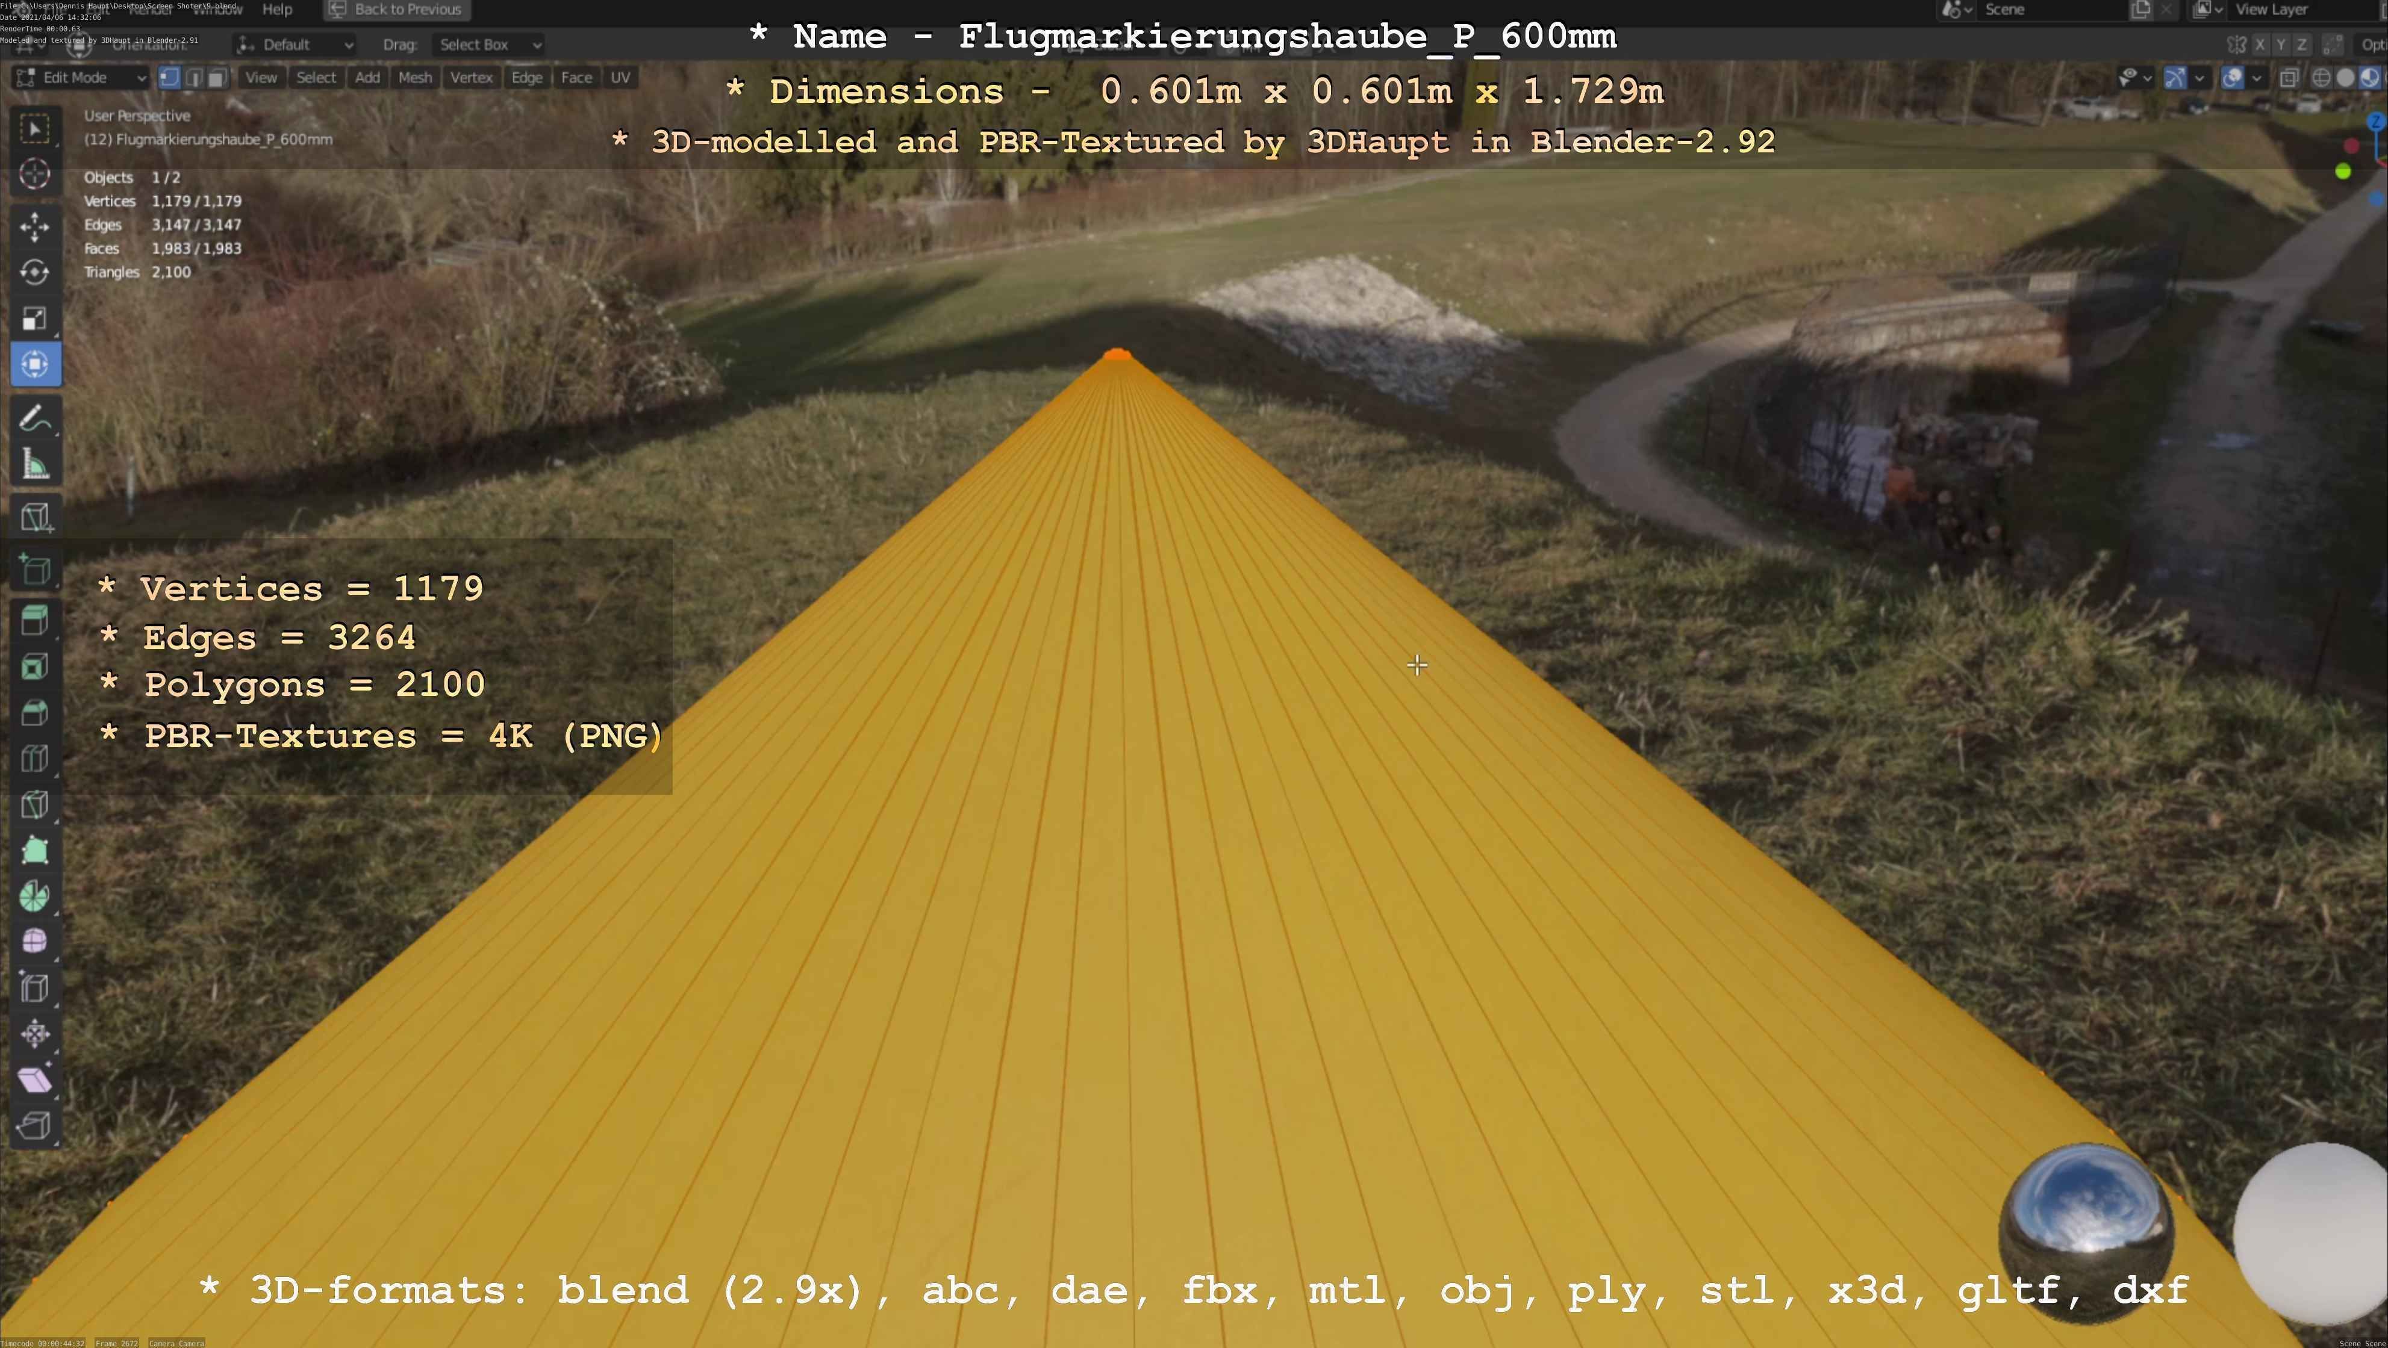2388x1348 pixels.
Task: Click the red X axis gizmo dot
Action: point(2351,146)
